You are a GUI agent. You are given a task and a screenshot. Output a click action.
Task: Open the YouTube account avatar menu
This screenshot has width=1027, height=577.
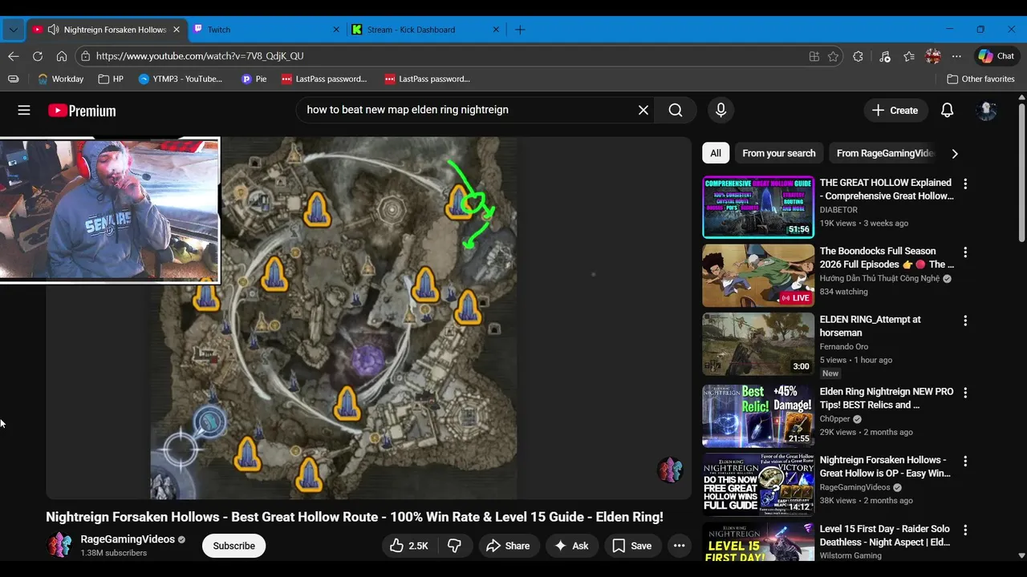[986, 111]
